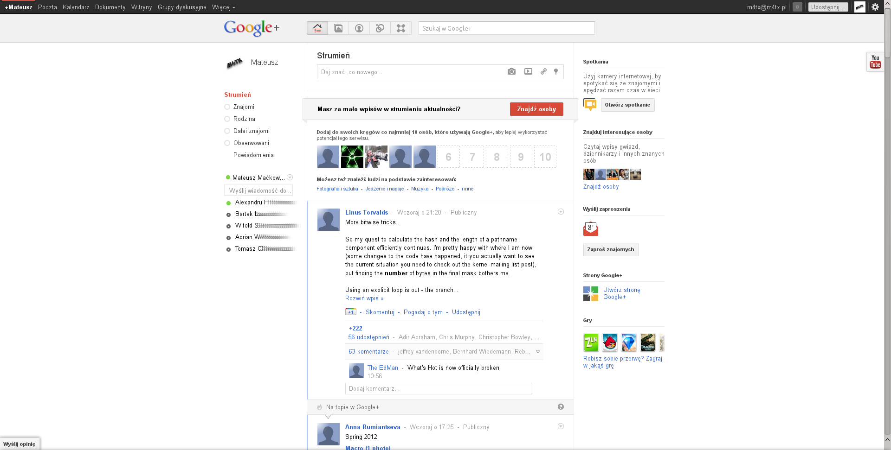891x450 pixels.
Task: Open the Witryny menu item
Action: tap(142, 7)
